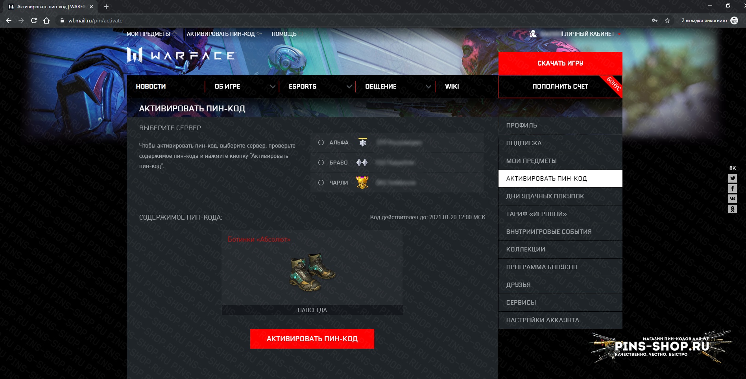Image resolution: width=746 pixels, height=379 pixels.
Task: Expand the Об игре dropdown arrow
Action: (x=272, y=87)
